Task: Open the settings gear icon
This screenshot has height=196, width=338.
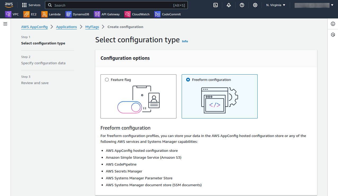Action: point(255,5)
